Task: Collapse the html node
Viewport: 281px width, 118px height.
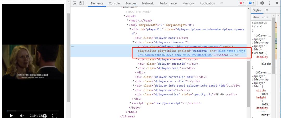Action: pos(125,16)
